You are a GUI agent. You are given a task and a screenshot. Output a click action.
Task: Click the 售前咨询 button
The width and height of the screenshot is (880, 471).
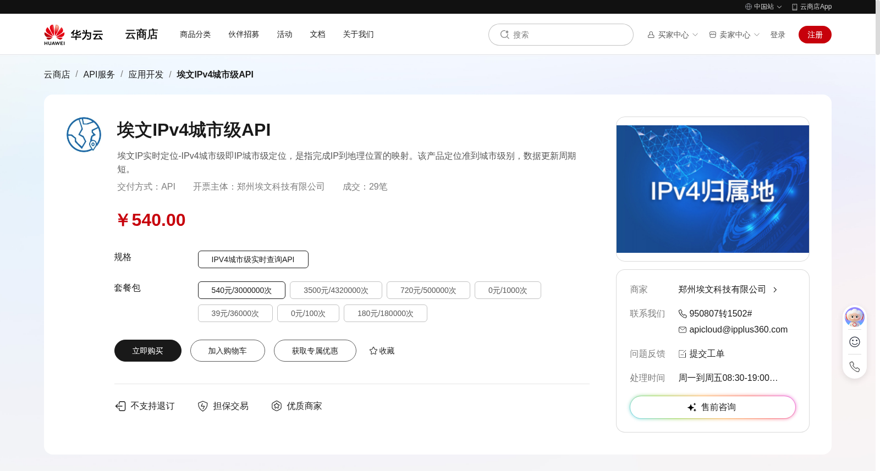pyautogui.click(x=713, y=407)
